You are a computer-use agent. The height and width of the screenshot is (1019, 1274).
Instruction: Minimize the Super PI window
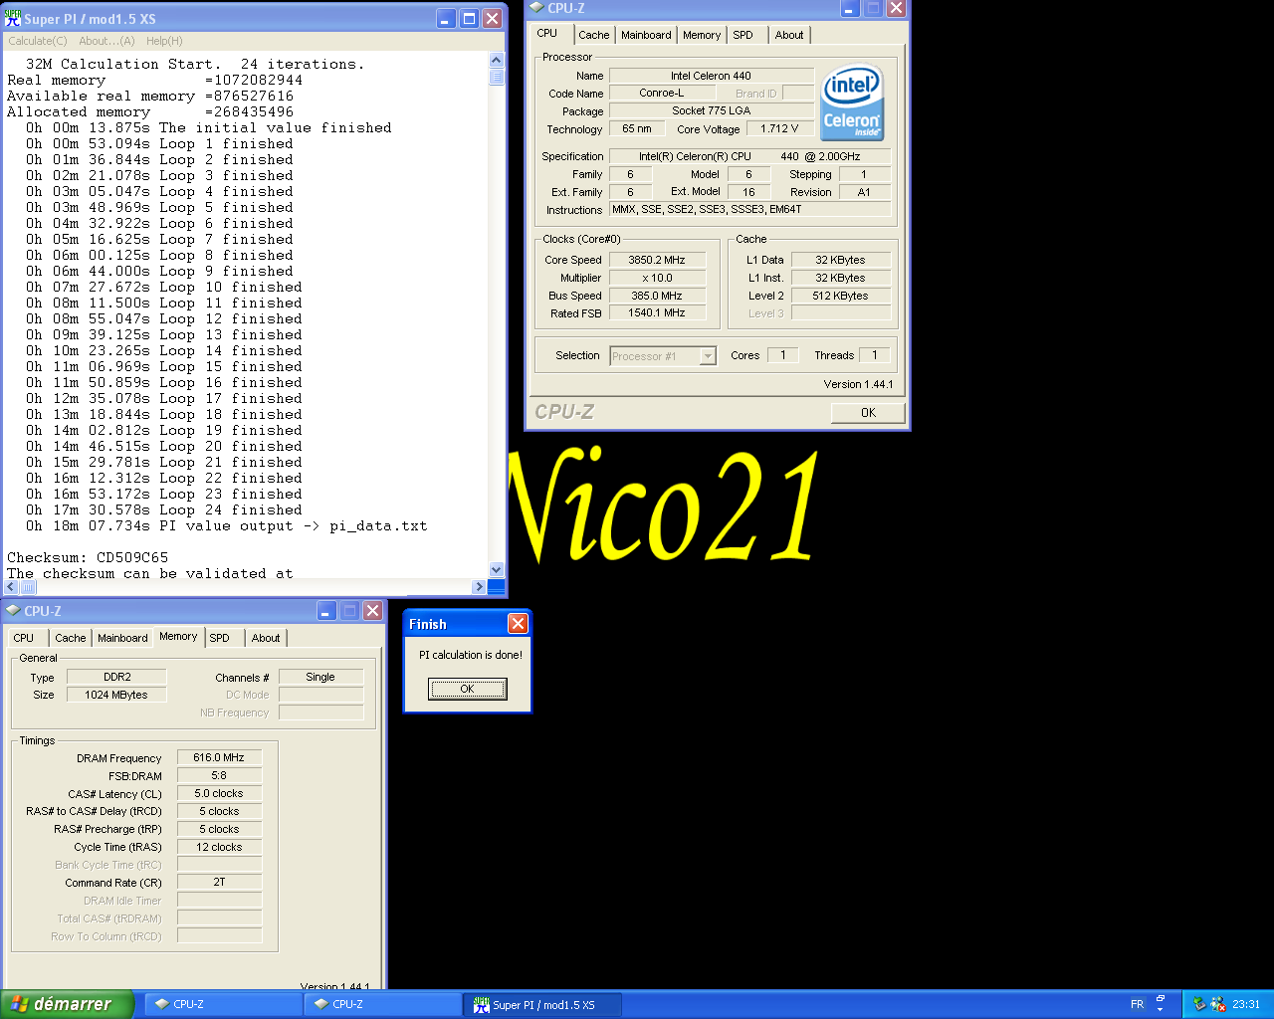(x=446, y=18)
